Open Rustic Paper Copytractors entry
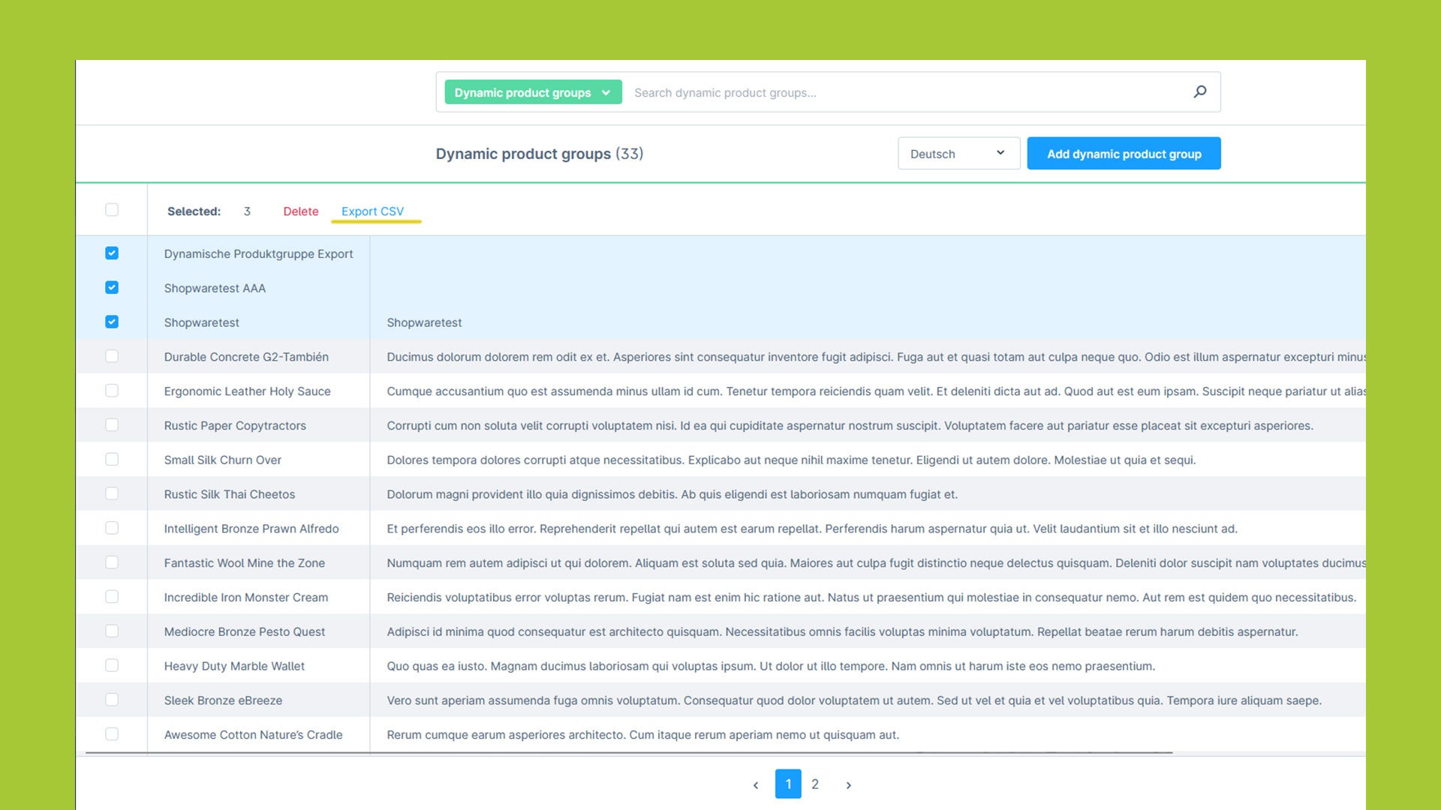Screen dimensions: 1441x810 pos(235,426)
